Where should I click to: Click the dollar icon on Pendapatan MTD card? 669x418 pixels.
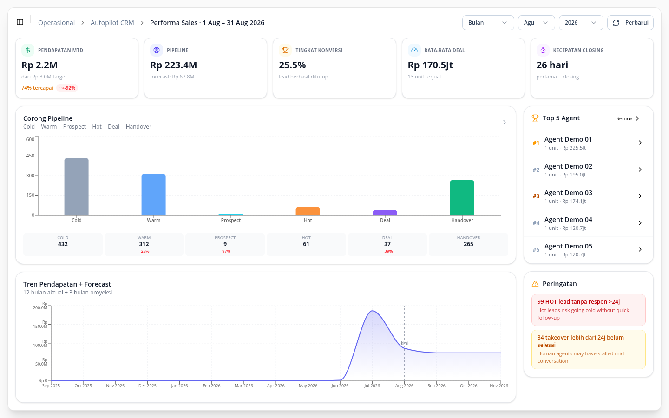pyautogui.click(x=28, y=50)
